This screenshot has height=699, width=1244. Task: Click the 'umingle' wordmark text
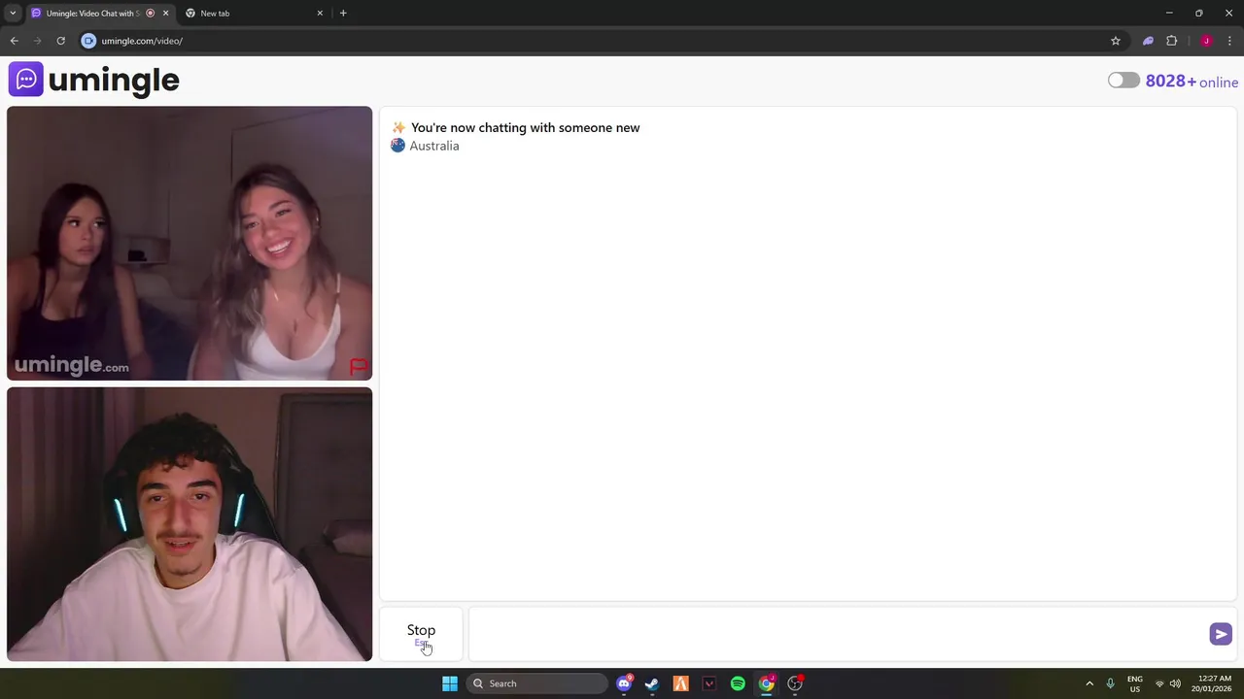click(x=114, y=81)
